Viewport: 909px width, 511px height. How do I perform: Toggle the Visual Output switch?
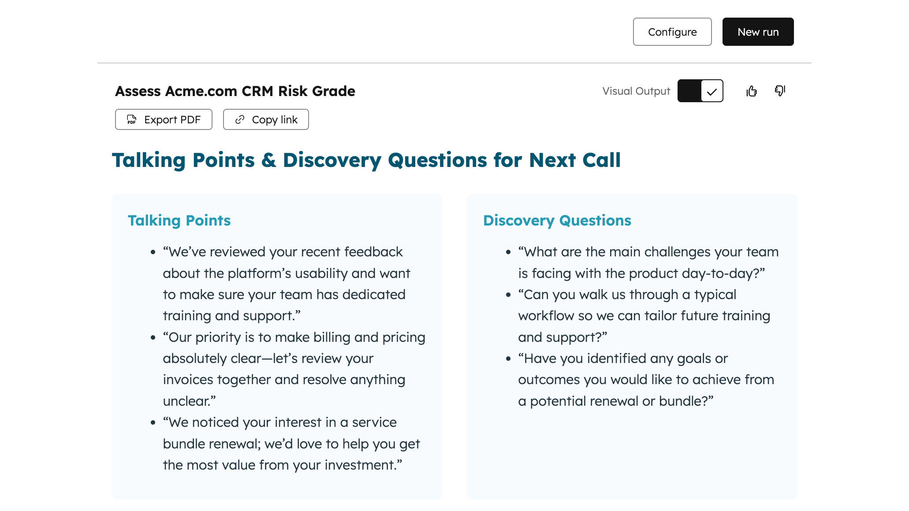700,91
